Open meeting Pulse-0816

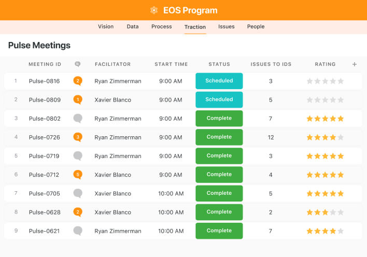point(44,81)
